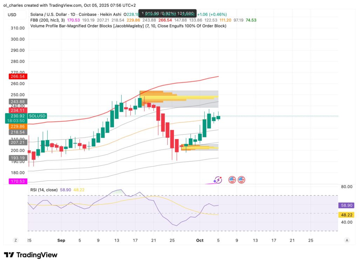Click the Z timezone button

click(15, 240)
